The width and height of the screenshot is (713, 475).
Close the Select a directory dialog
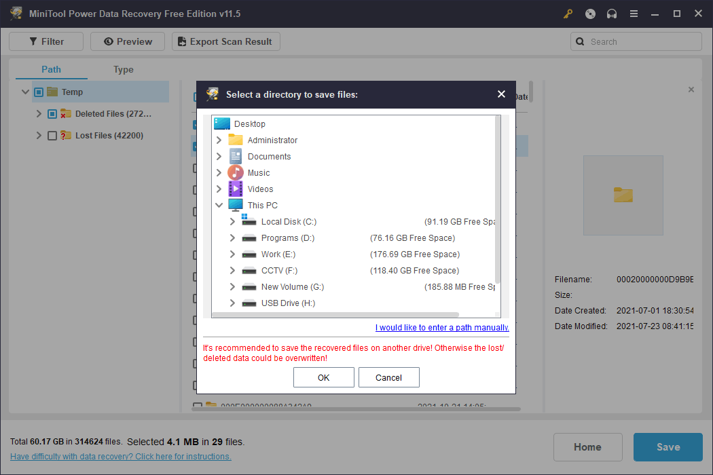pos(502,94)
